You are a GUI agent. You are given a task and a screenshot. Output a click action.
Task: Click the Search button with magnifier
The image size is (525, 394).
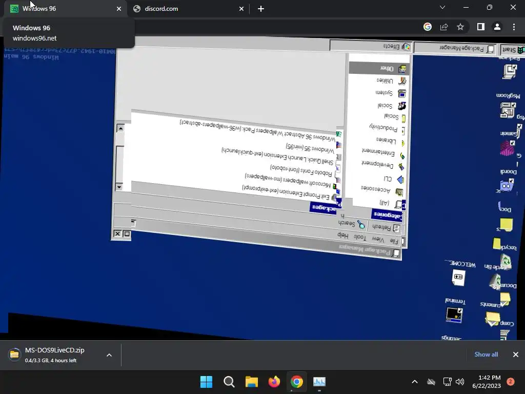[x=352, y=224]
